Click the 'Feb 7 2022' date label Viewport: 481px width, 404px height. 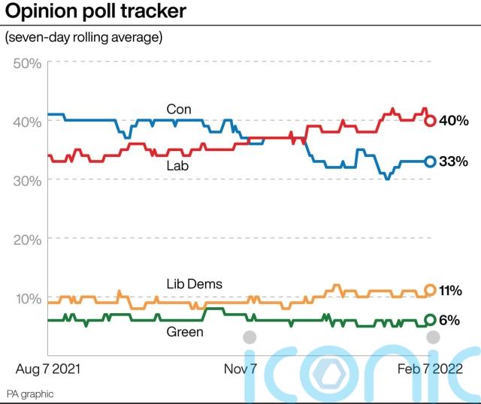coord(430,369)
